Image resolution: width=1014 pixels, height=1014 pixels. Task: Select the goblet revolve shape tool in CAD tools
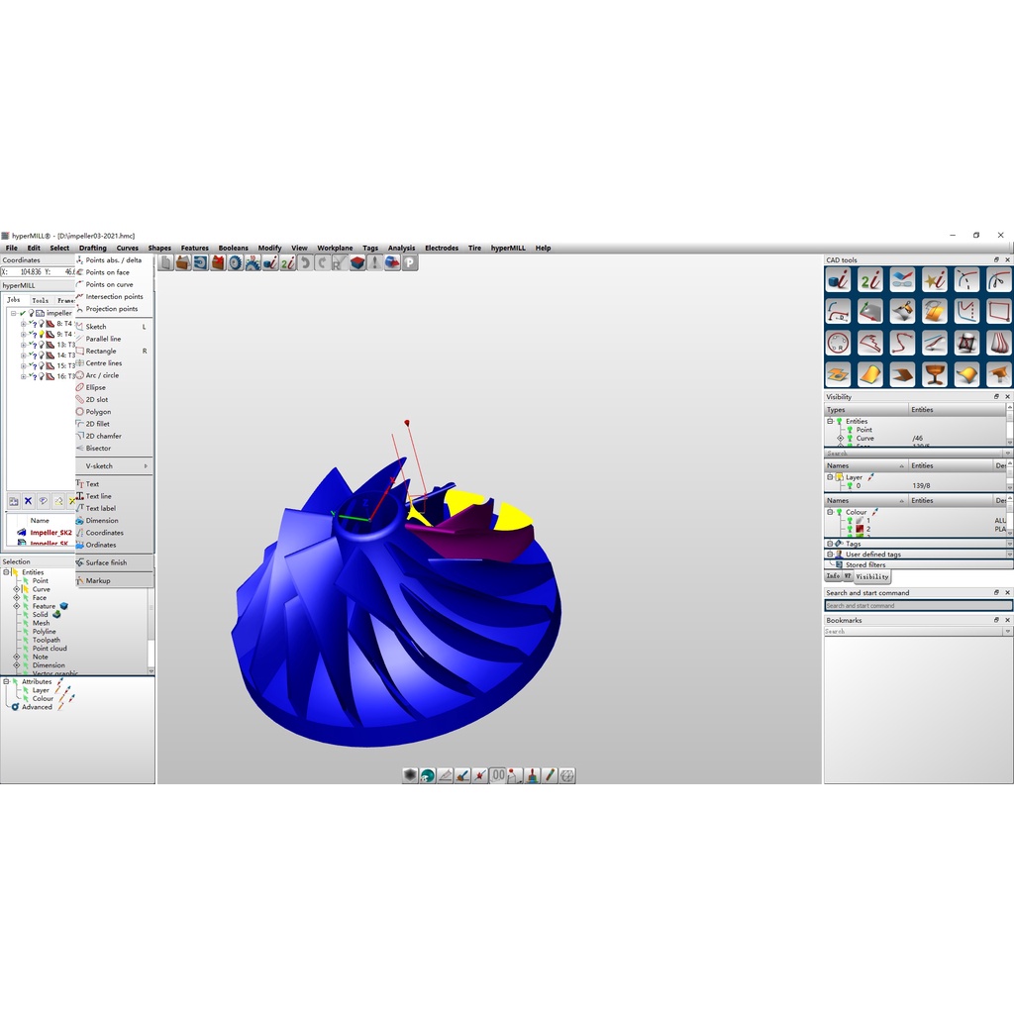935,374
